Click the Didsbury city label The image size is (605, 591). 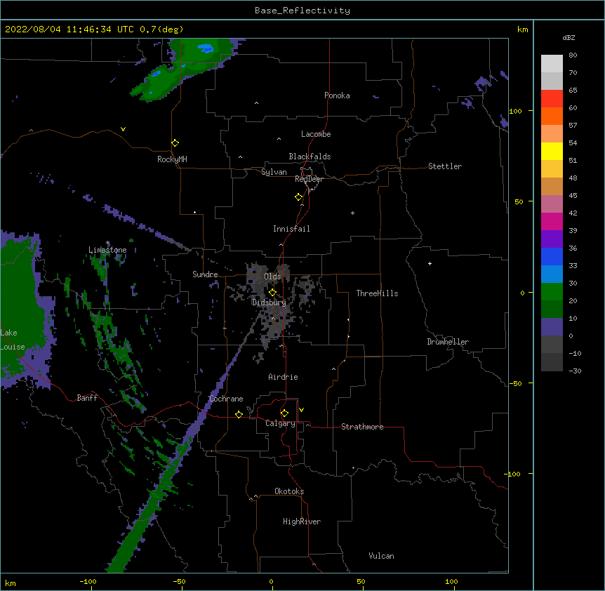[269, 303]
